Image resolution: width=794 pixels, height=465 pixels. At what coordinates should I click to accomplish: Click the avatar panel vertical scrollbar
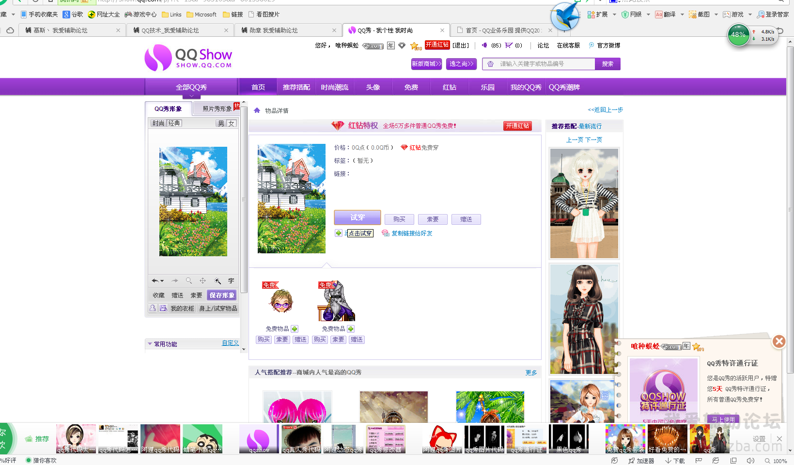coord(244,200)
